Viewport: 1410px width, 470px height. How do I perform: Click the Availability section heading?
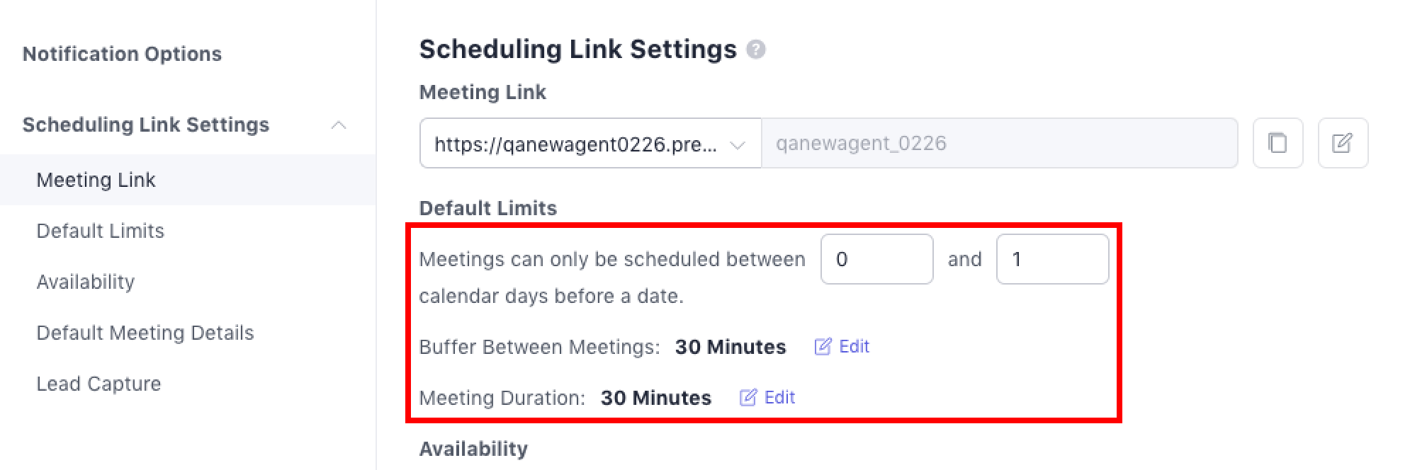[473, 449]
